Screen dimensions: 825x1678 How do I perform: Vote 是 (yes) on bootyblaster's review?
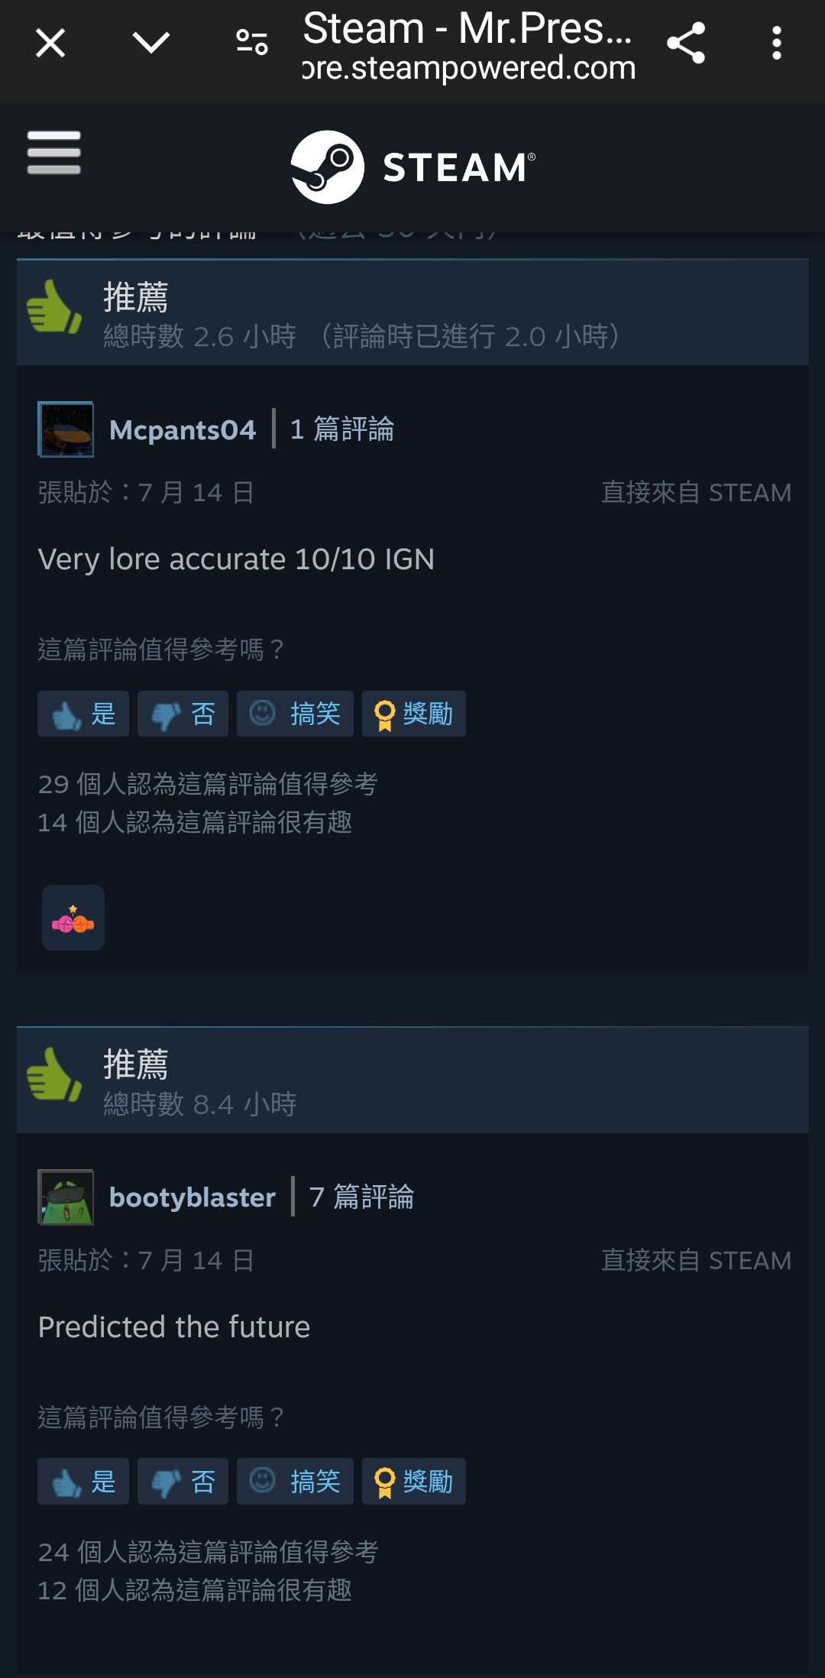tap(83, 1482)
